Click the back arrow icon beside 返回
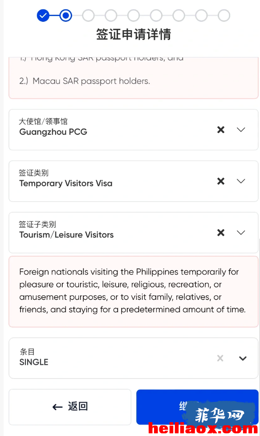This screenshot has width=260, height=436. coord(57,407)
